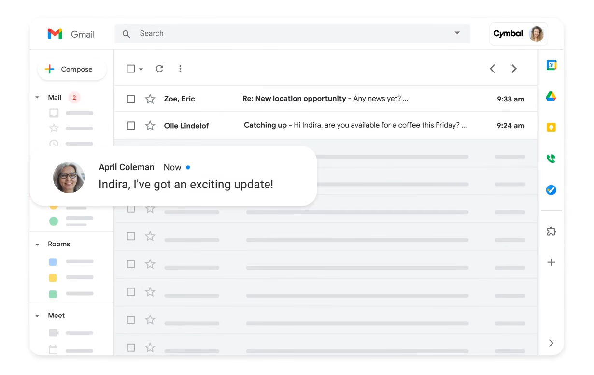This screenshot has width=594, height=375.
Task: Select checkbox for Olle Lindelof email
Action: coord(131,126)
